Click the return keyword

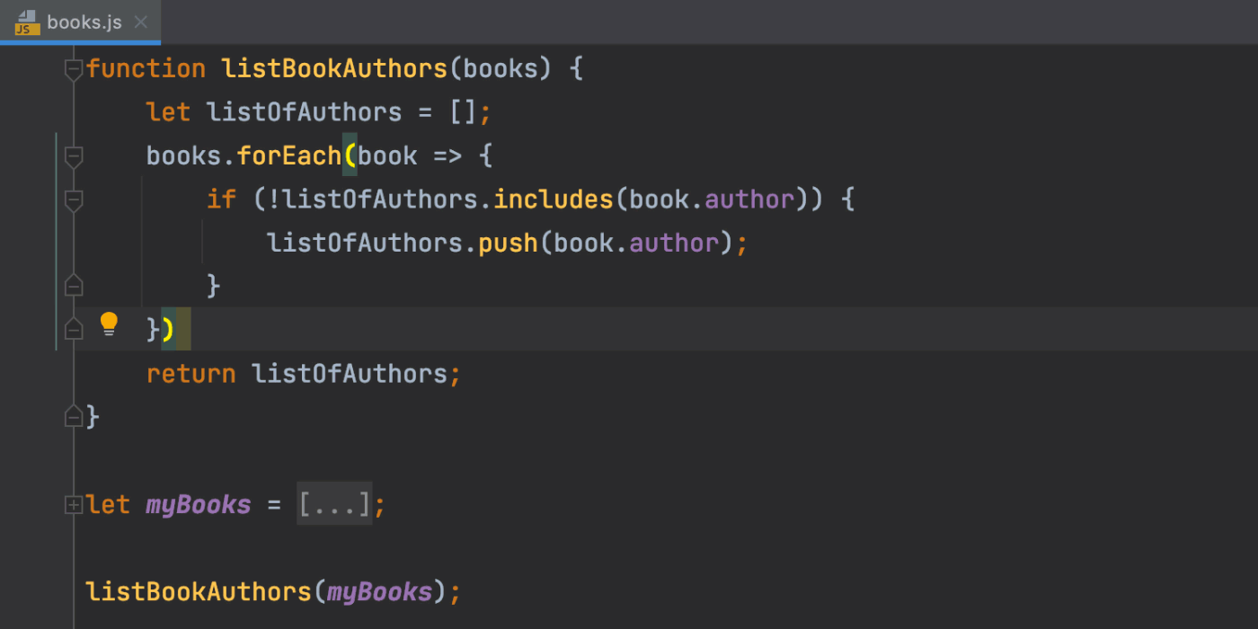[190, 374]
